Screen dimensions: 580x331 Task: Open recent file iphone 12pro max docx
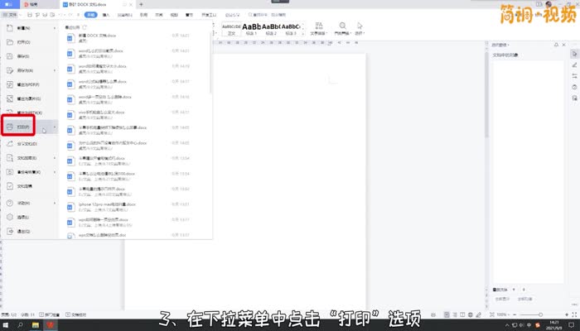(x=133, y=207)
